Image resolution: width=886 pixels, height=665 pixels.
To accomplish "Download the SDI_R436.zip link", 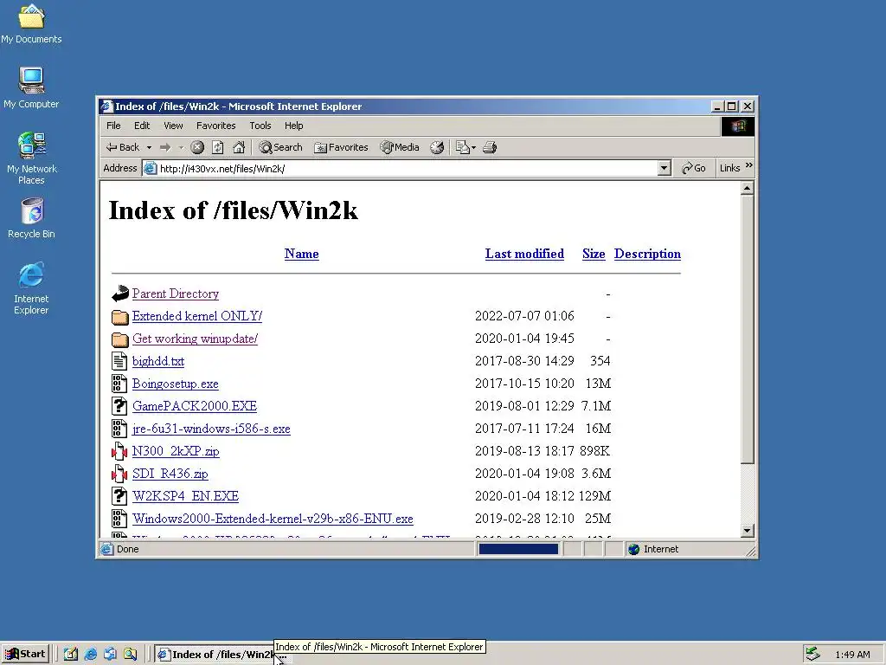I will tap(170, 474).
